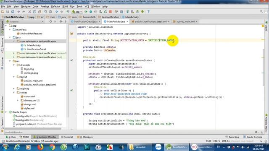Close the MainActivity.java tab
Viewport: 269px width, 151px height.
[x=127, y=21]
